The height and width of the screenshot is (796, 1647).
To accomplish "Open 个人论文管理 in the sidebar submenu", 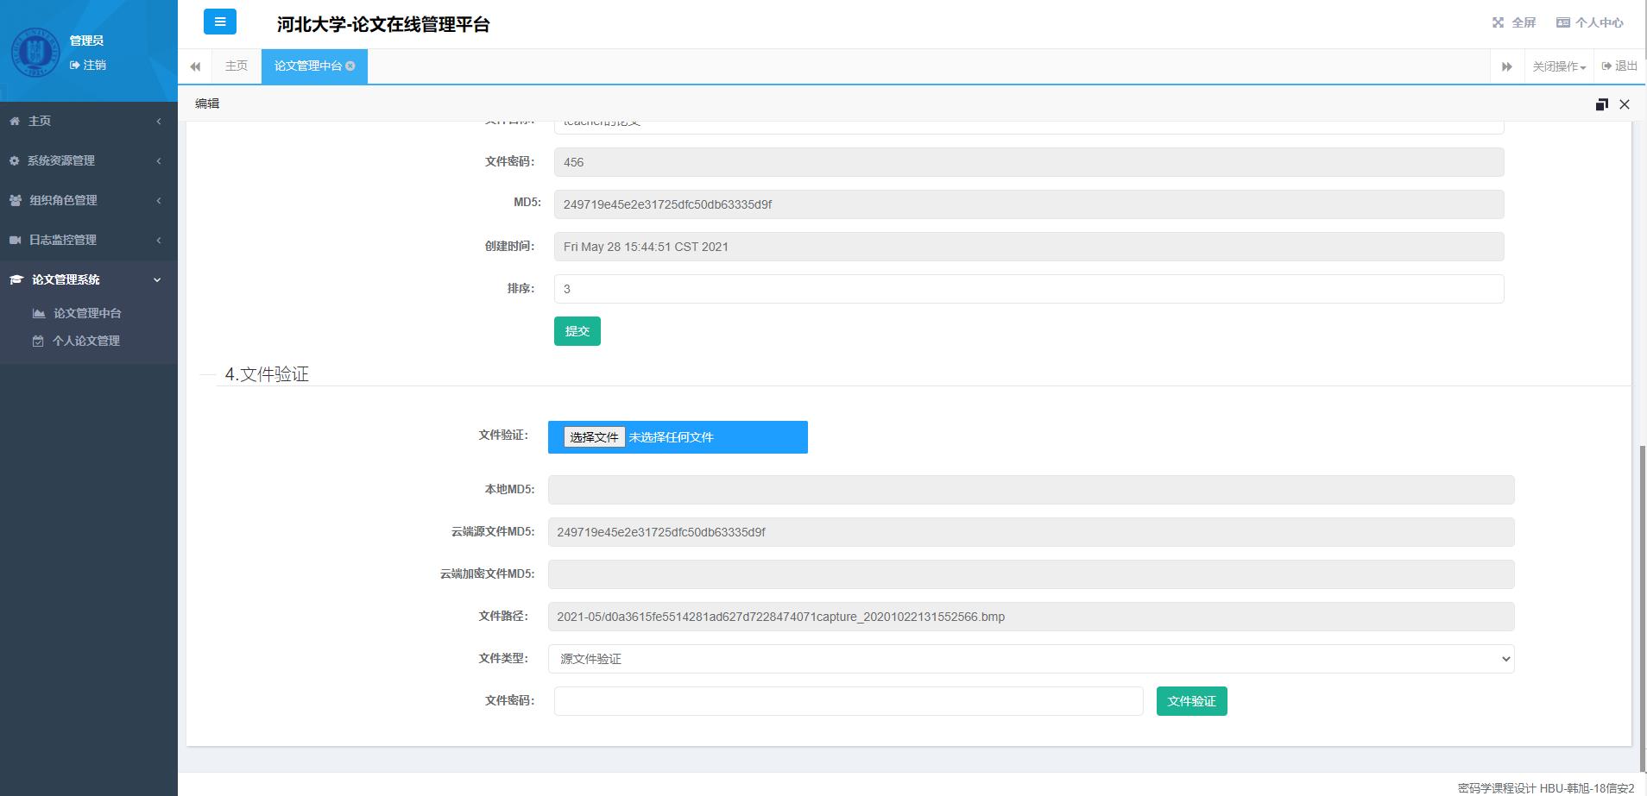I will pos(86,341).
